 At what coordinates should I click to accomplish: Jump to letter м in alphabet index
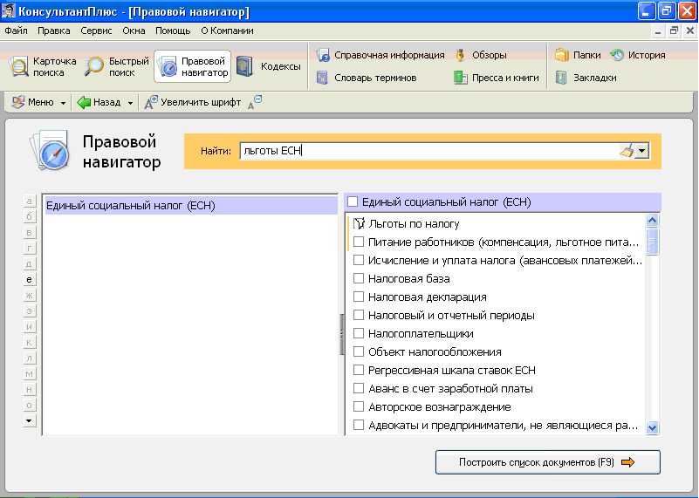click(30, 374)
